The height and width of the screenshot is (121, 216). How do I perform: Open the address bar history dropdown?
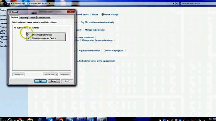[173, 4]
